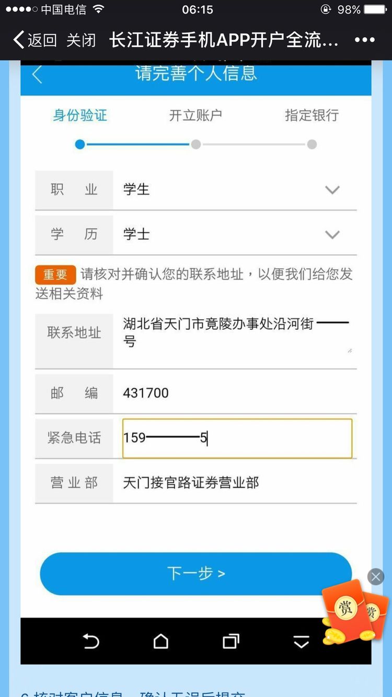This screenshot has height=697, width=392.
Task: Click the 下一步 next step button
Action: pos(195,573)
